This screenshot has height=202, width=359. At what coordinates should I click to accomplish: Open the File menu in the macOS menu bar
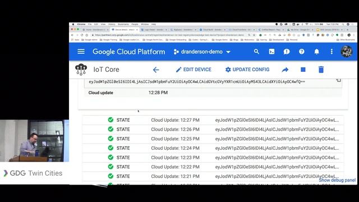(90, 24)
